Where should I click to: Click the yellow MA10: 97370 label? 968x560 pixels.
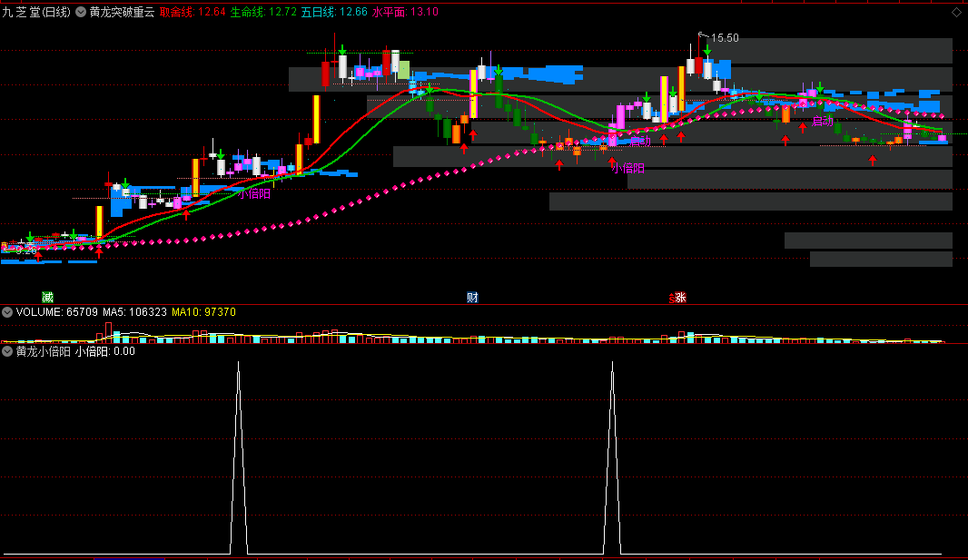pos(203,312)
